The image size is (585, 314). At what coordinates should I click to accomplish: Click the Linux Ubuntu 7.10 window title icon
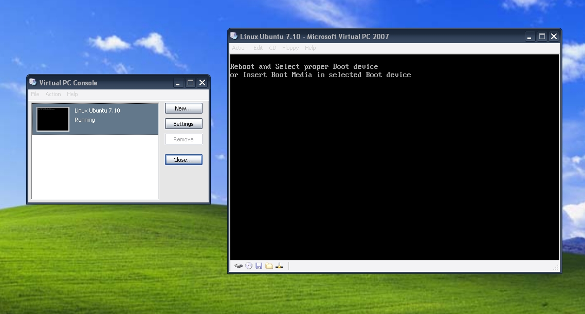coord(234,36)
